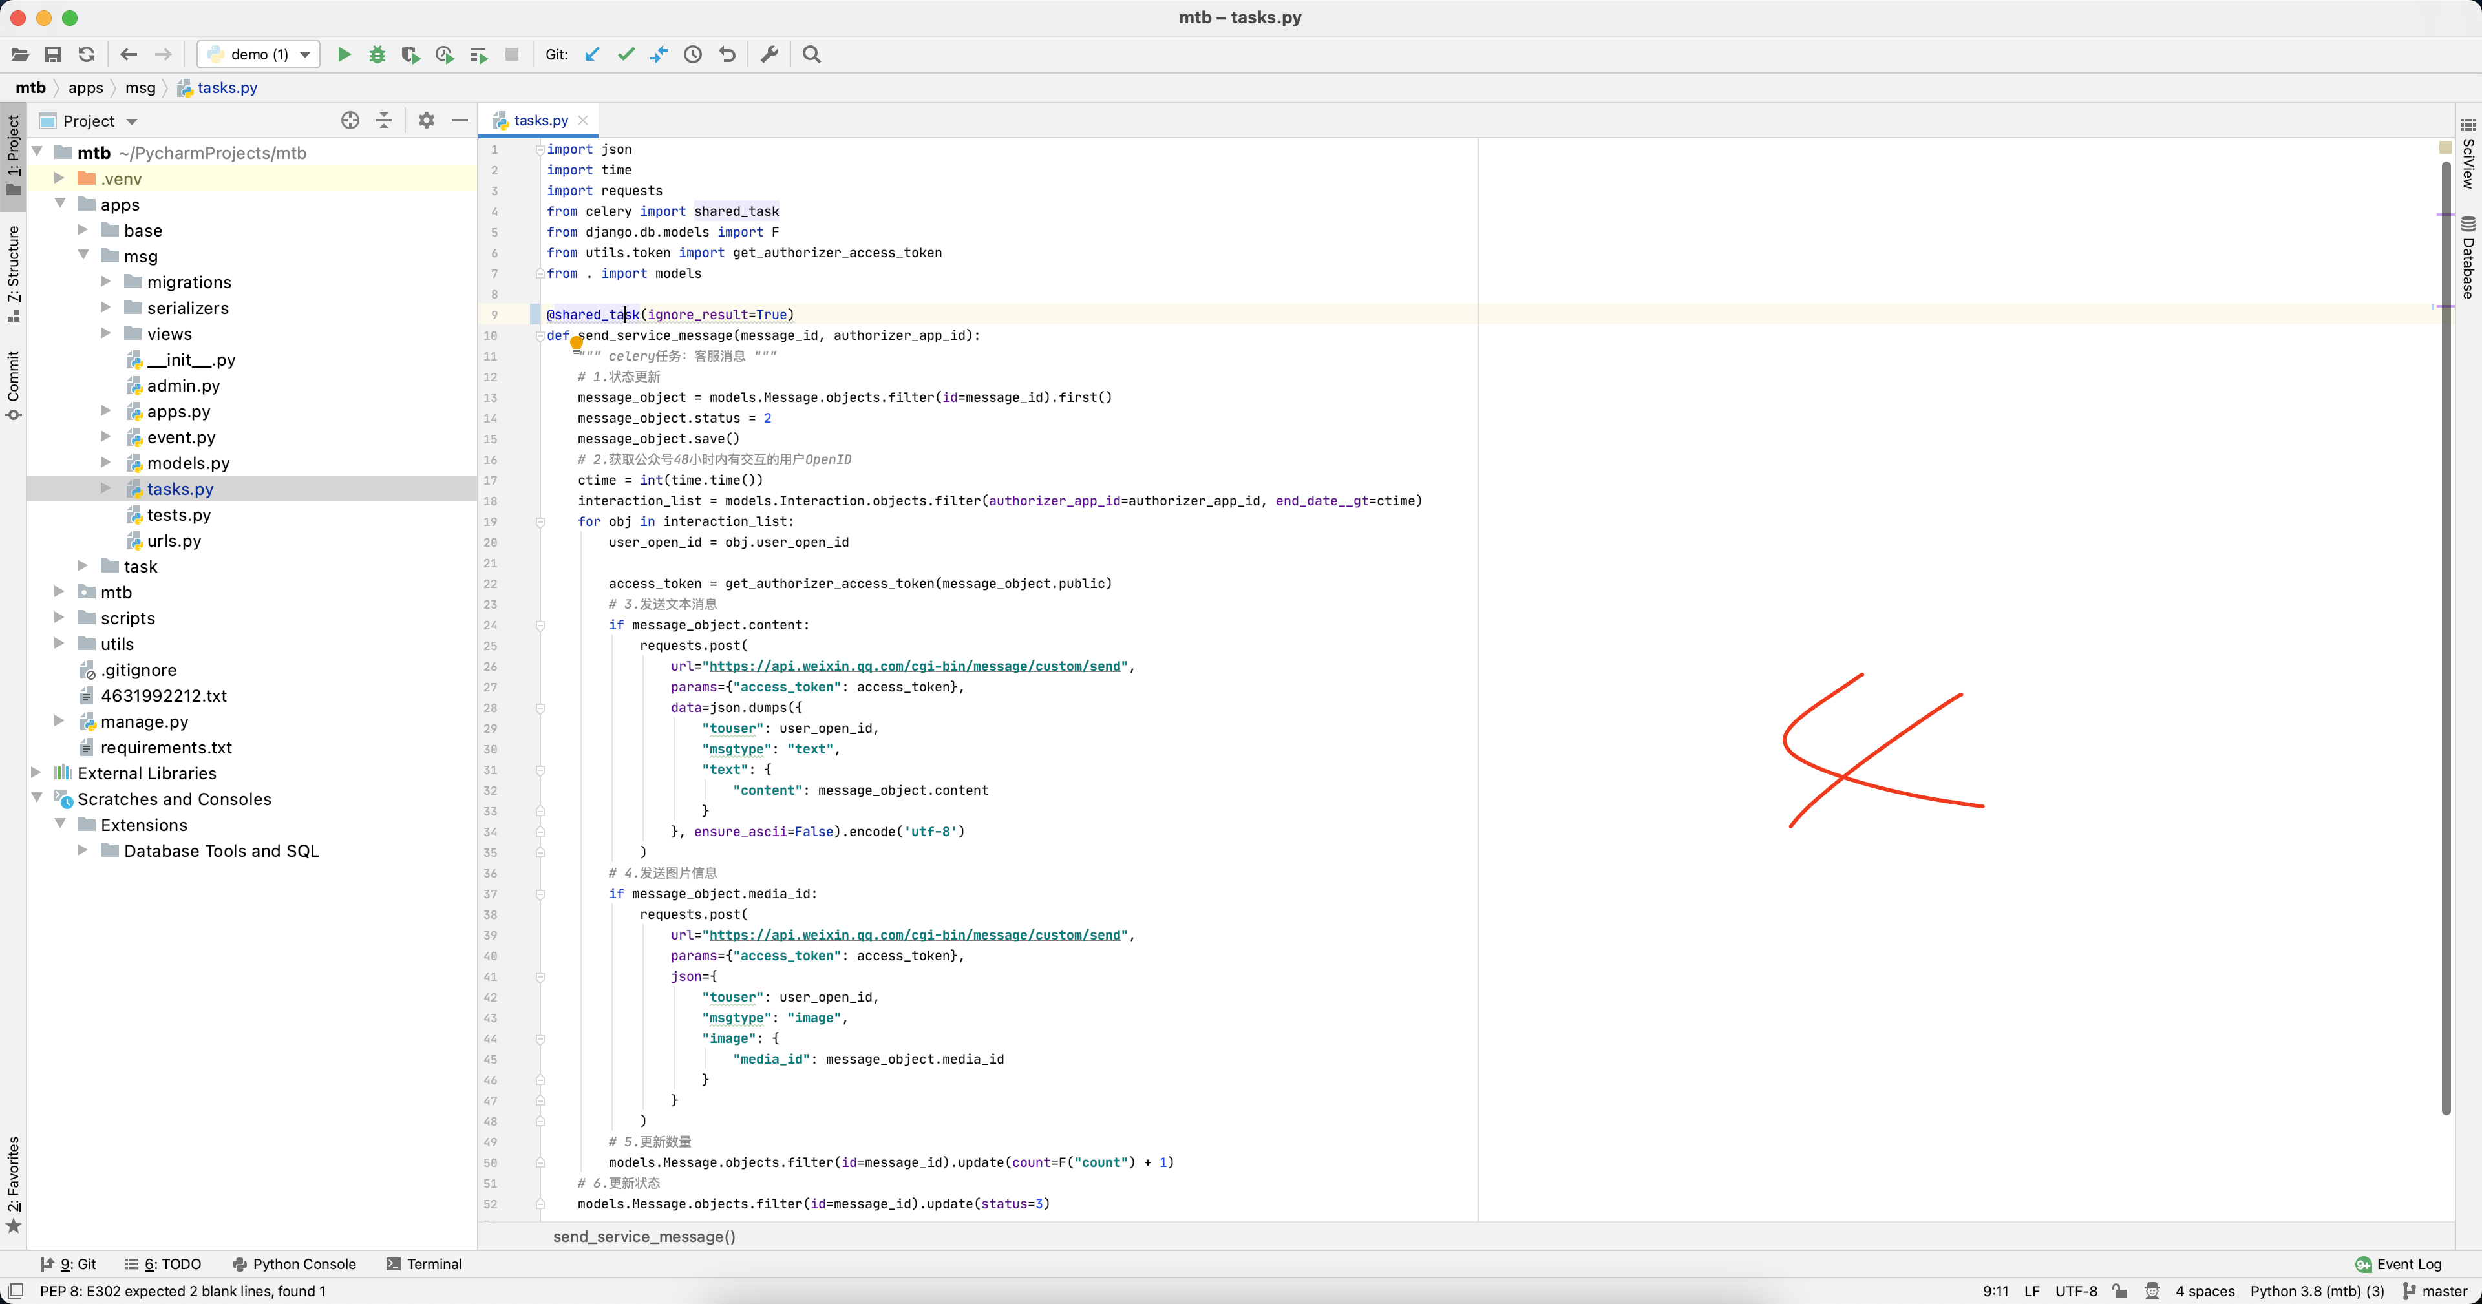Image resolution: width=2482 pixels, height=1304 pixels.
Task: Collapse the msg folder
Action: click(x=84, y=255)
